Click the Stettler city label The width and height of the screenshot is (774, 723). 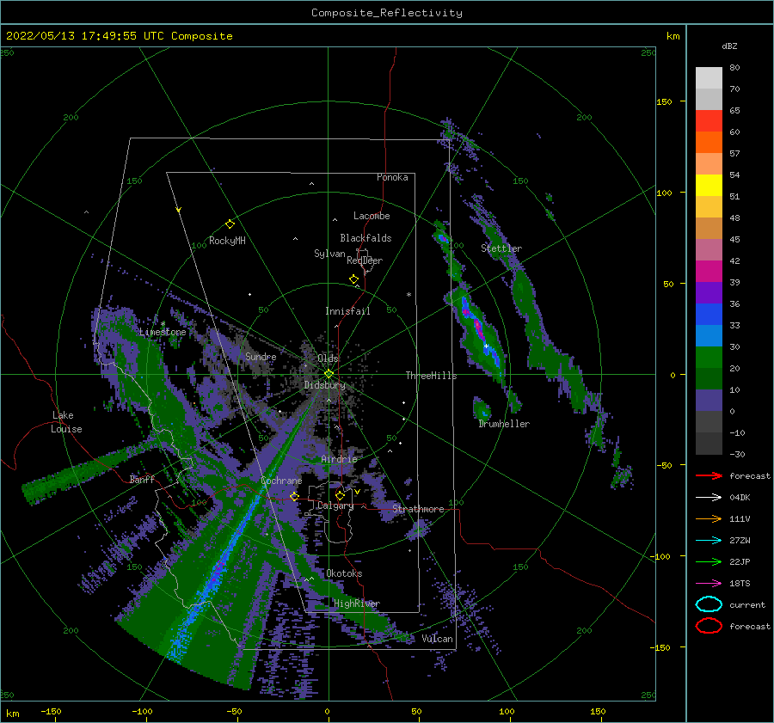[501, 248]
